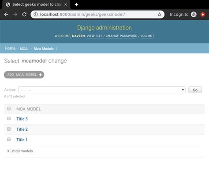The width and height of the screenshot is (209, 191).
Task: Click the address bar URL field
Action: click(97, 15)
